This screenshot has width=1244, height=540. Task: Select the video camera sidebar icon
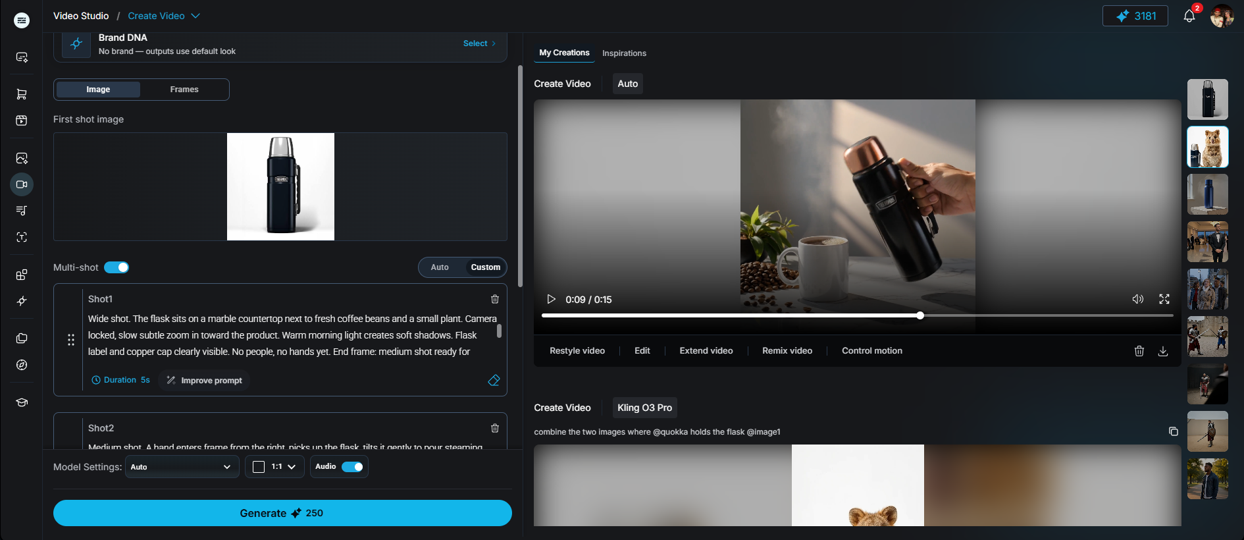click(22, 184)
